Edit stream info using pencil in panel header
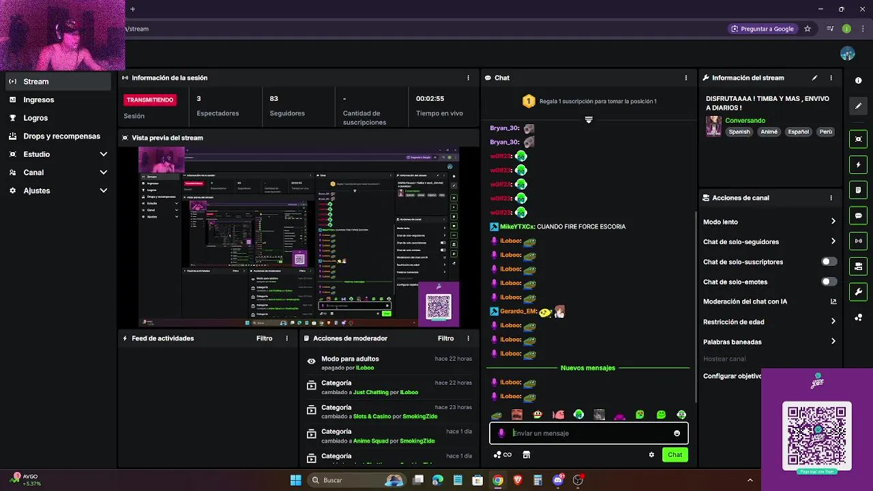 coord(814,78)
